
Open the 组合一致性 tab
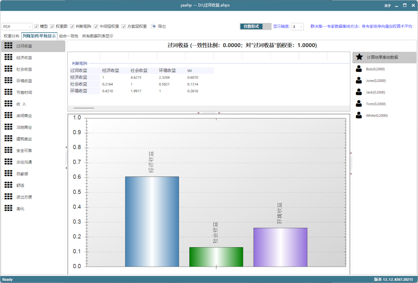(x=69, y=36)
